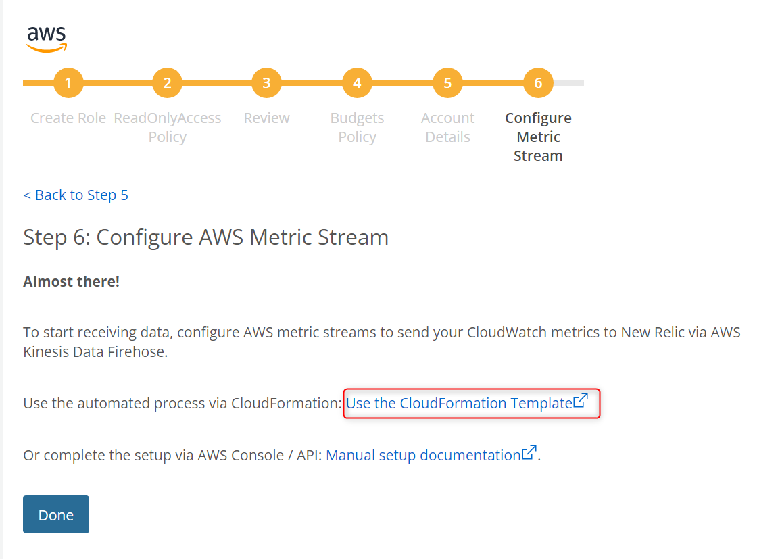The width and height of the screenshot is (780, 559).
Task: Open the Budgets Policy step label
Action: [357, 127]
